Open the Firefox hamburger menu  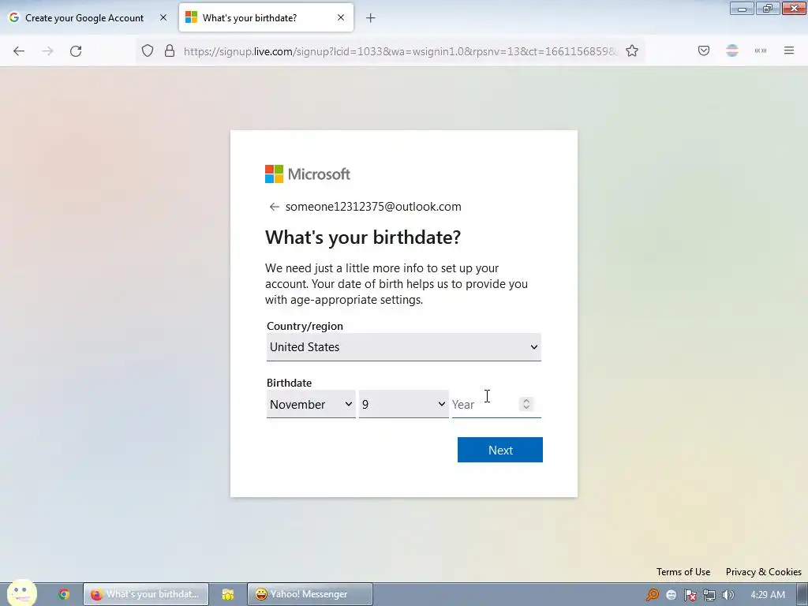point(788,50)
